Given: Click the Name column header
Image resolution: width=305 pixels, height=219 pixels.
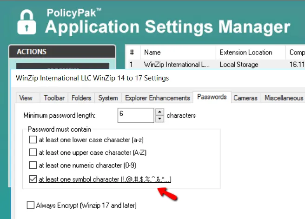Looking at the screenshot, I should (178, 53).
